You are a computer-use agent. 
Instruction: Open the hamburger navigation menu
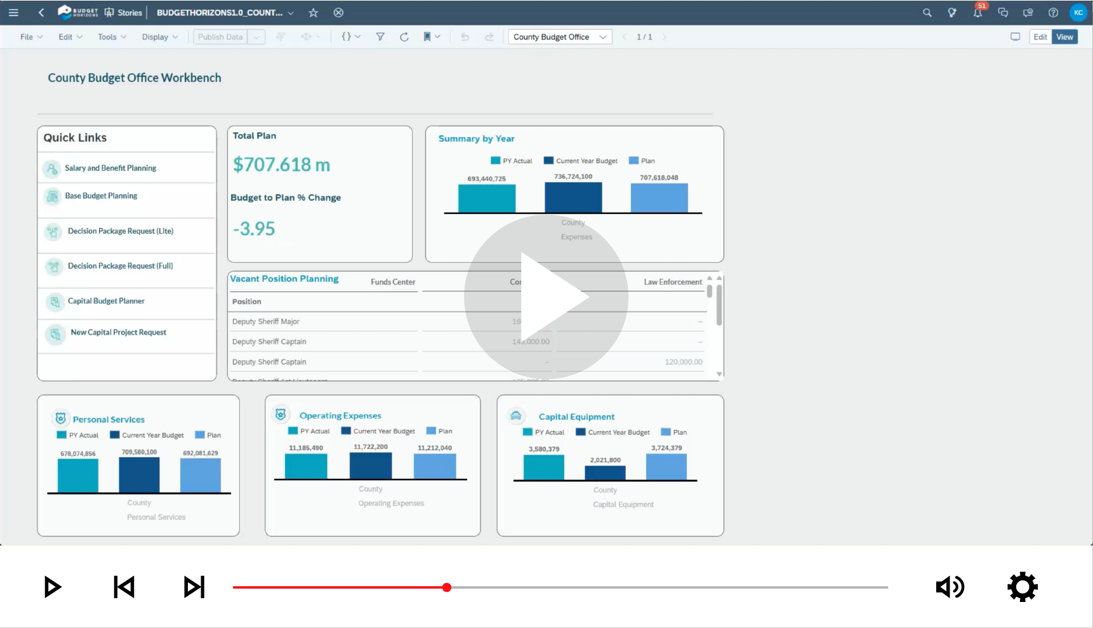click(x=13, y=13)
